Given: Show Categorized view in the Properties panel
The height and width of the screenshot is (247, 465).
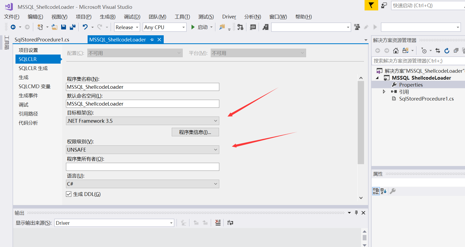Looking at the screenshot, I should coord(376,191).
